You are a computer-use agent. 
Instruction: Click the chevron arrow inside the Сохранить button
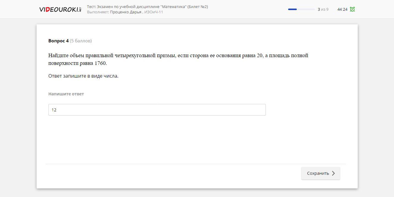(333, 173)
